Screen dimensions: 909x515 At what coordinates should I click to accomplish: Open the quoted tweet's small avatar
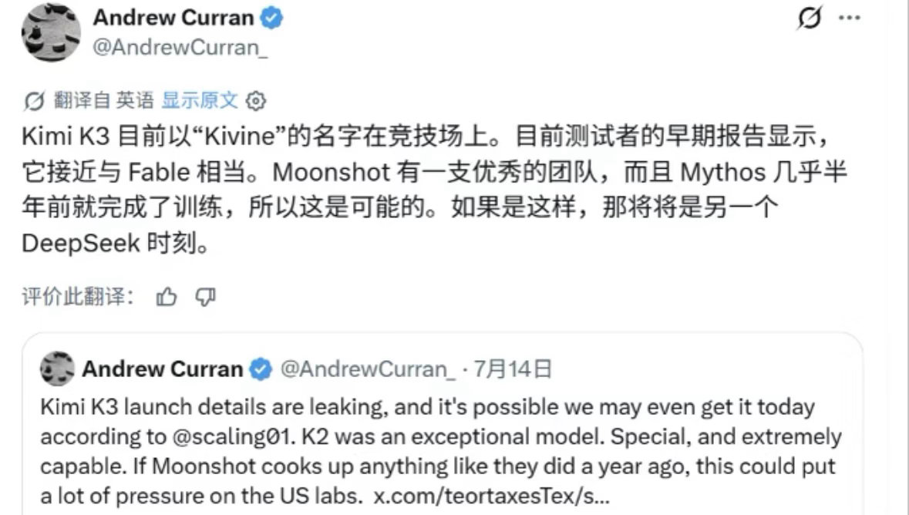[57, 369]
